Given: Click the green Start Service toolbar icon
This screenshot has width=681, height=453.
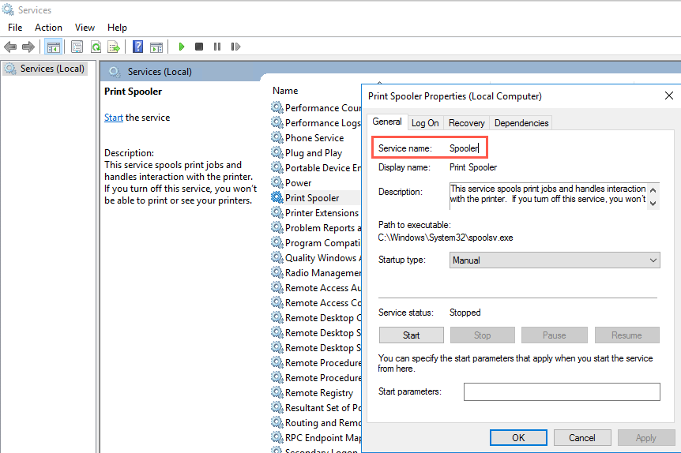Looking at the screenshot, I should pos(182,47).
